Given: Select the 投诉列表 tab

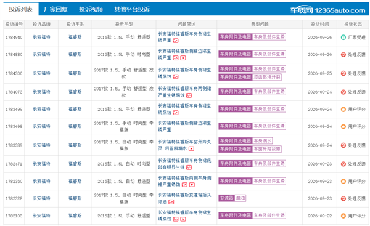Looking at the screenshot, I should coord(21,9).
